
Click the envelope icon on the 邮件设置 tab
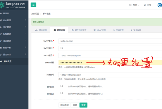[x=55, y=30]
